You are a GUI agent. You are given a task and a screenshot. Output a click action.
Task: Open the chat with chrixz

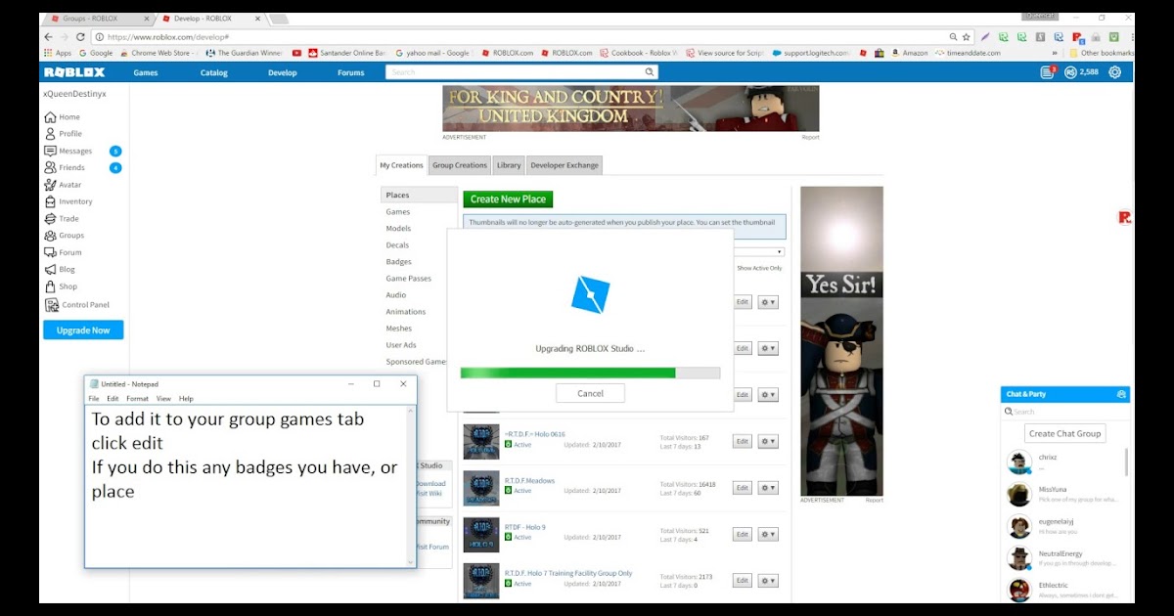[1063, 462]
